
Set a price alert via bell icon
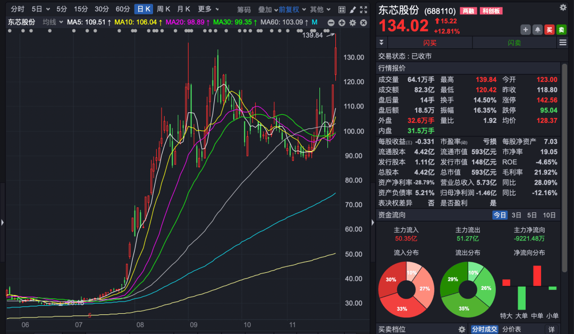[536, 30]
